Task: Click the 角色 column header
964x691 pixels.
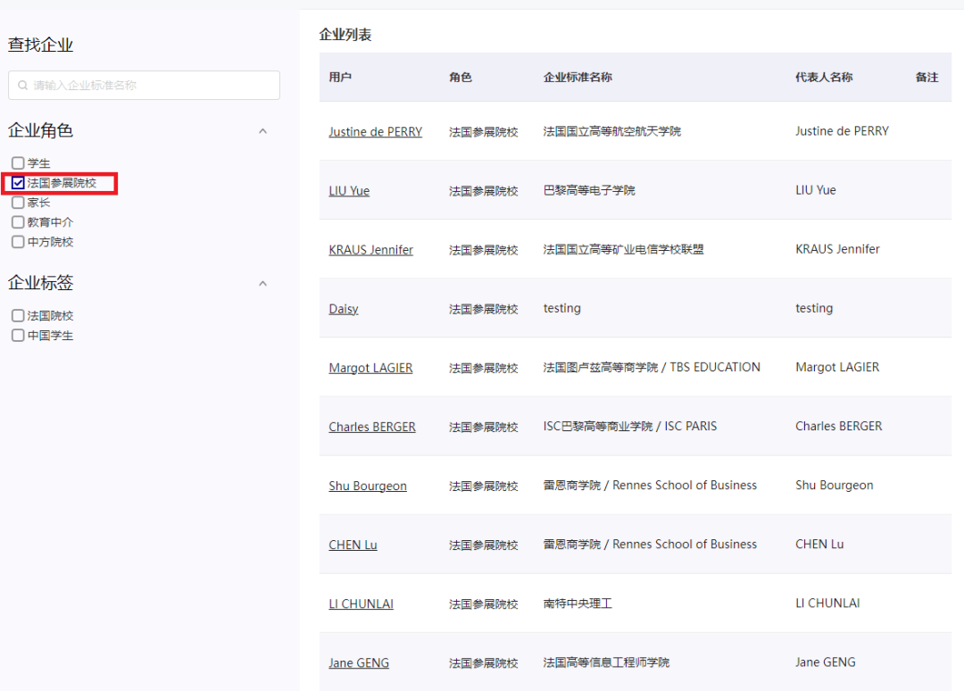Action: coord(460,77)
